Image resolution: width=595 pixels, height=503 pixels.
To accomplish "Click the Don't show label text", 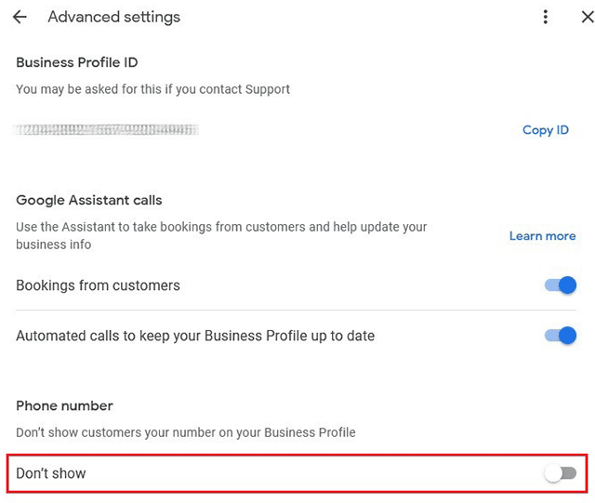I will coord(51,473).
